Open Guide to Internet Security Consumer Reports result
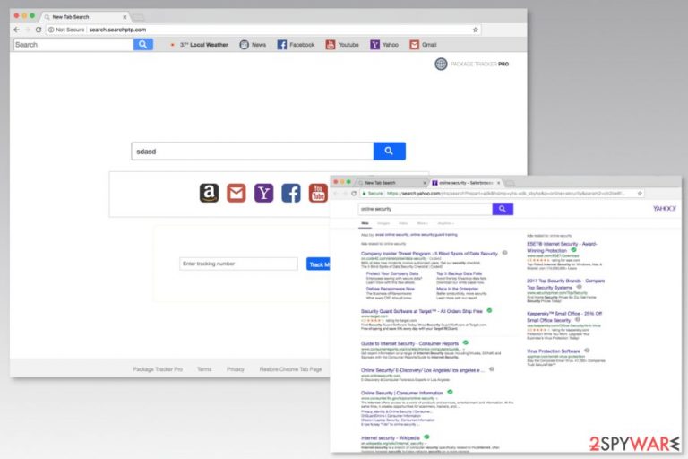The image size is (688, 459). pos(409,343)
